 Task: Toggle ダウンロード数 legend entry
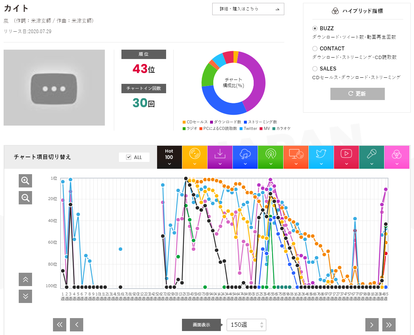pyautogui.click(x=226, y=122)
